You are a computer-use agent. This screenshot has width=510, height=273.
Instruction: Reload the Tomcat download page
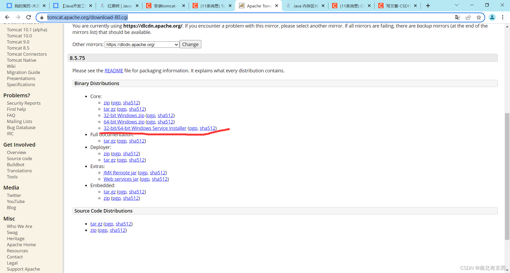pos(29,17)
